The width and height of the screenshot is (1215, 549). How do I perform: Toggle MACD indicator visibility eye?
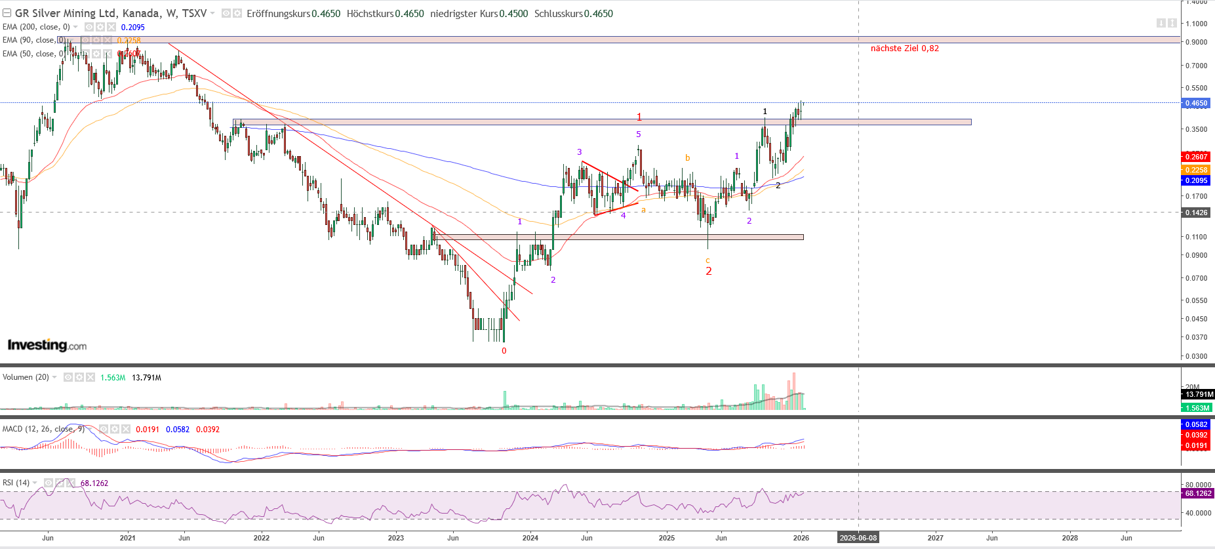click(104, 429)
